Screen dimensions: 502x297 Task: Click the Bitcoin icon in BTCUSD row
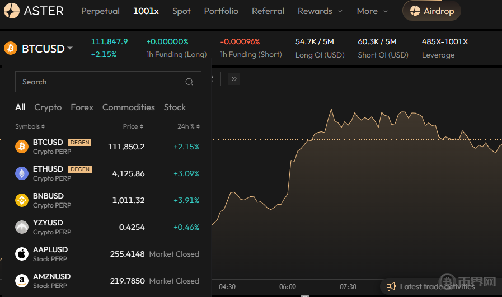(x=22, y=147)
